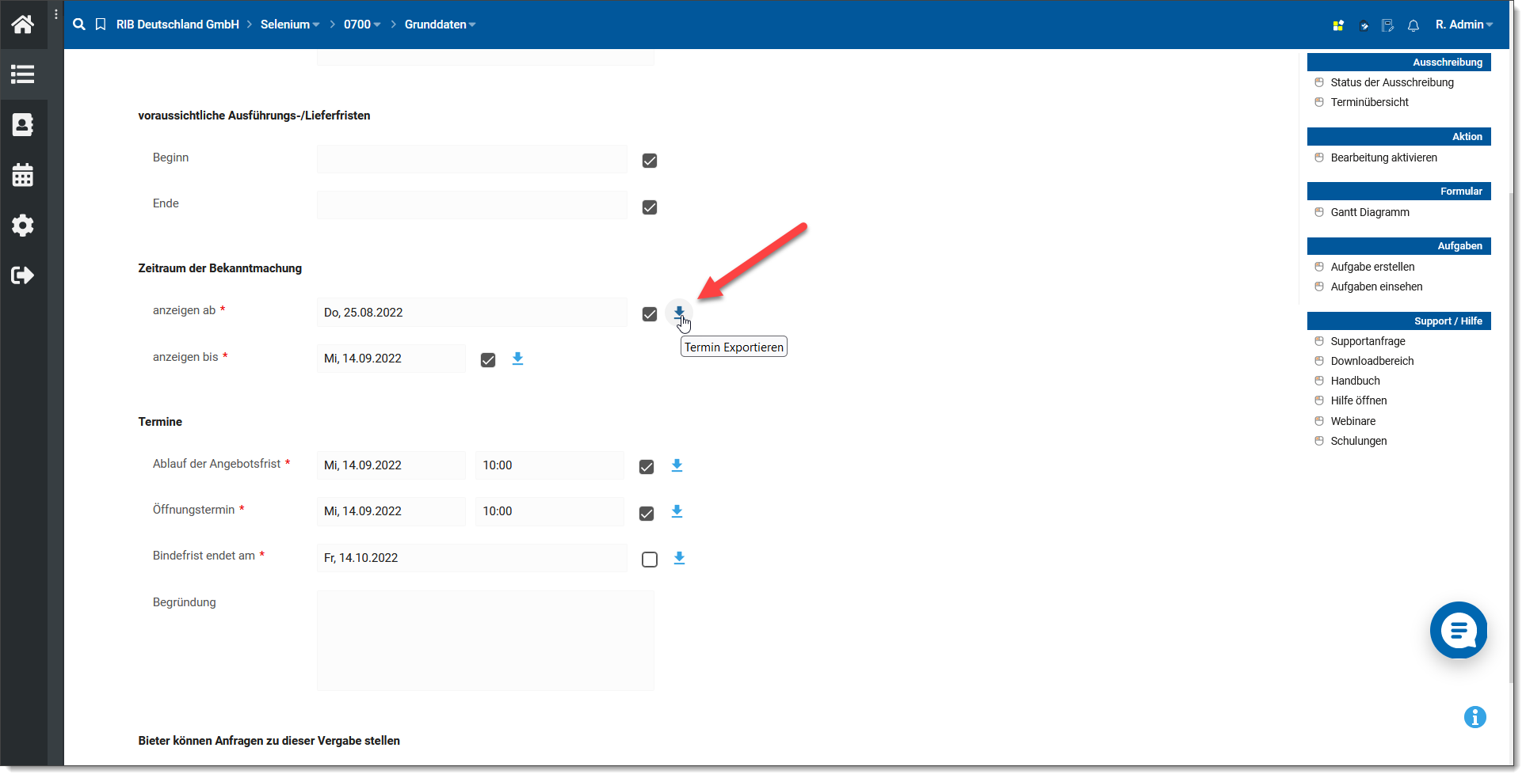
Task: Export the 'anzeigen bis' date via download icon
Action: click(517, 359)
